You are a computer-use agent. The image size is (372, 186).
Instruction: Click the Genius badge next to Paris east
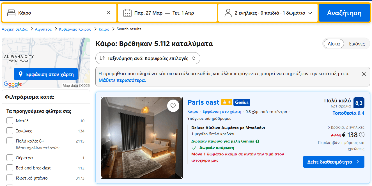242,102
